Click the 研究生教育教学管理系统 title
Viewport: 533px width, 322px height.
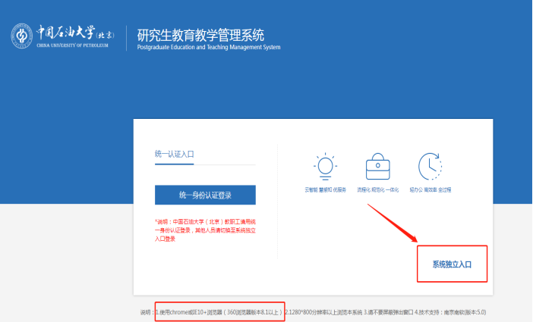201,35
